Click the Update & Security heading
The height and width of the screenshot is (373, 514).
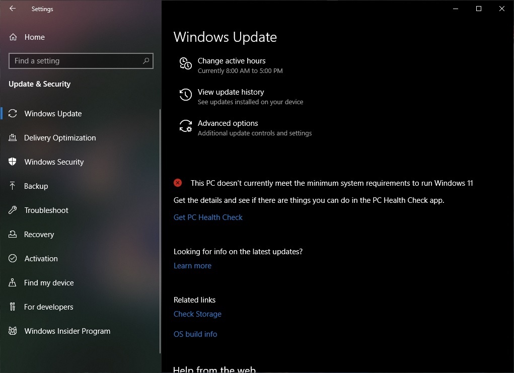coord(40,84)
